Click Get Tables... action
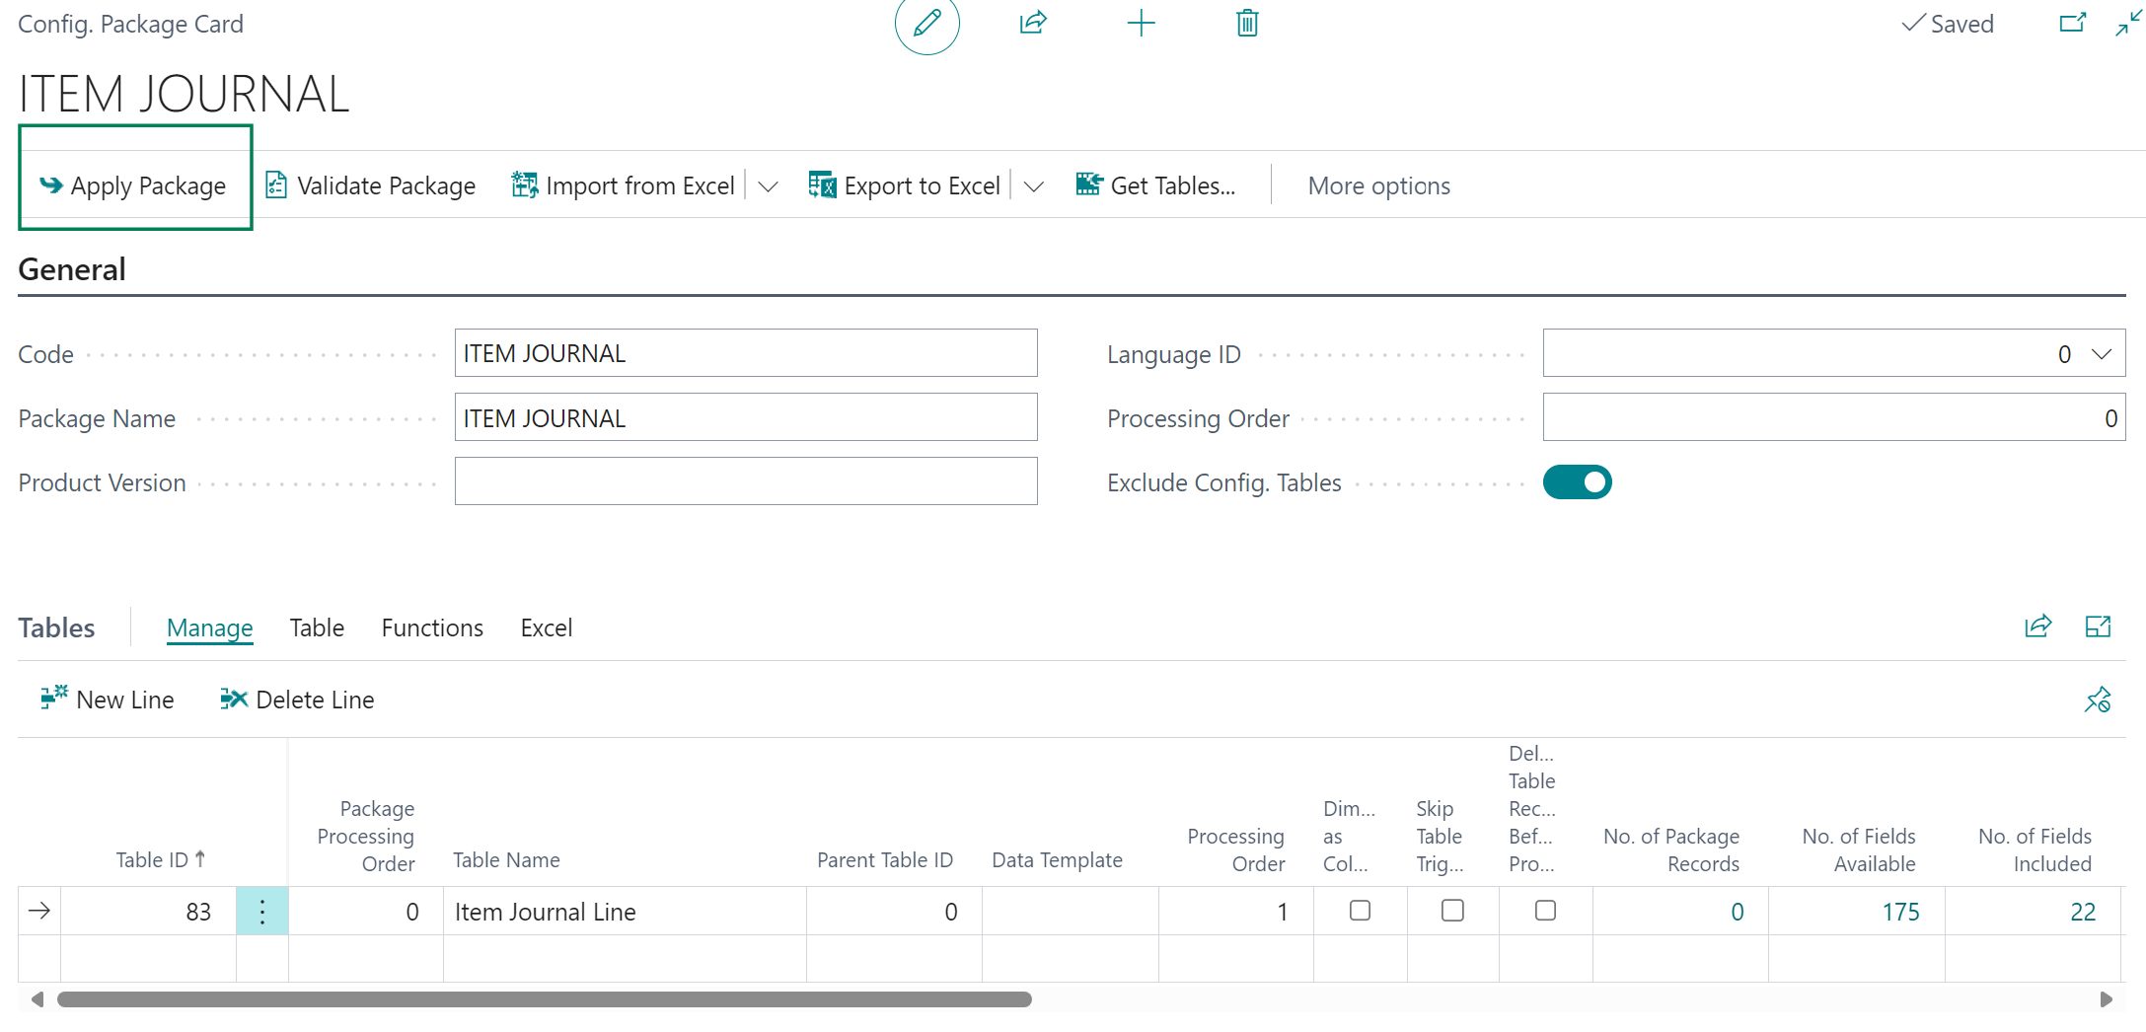Image resolution: width=2146 pixels, height=1032 pixels. pyautogui.click(x=1155, y=185)
